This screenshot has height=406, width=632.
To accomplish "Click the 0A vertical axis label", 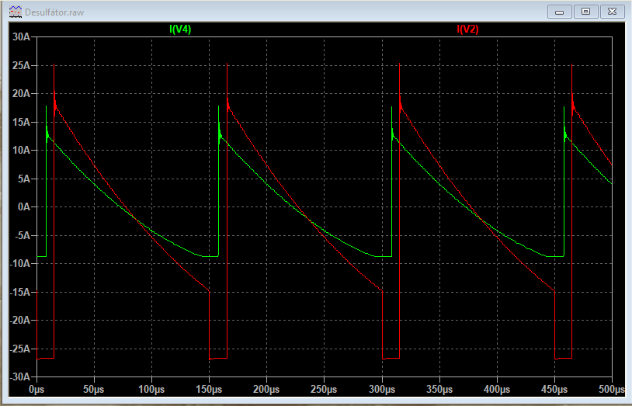I will tap(24, 206).
